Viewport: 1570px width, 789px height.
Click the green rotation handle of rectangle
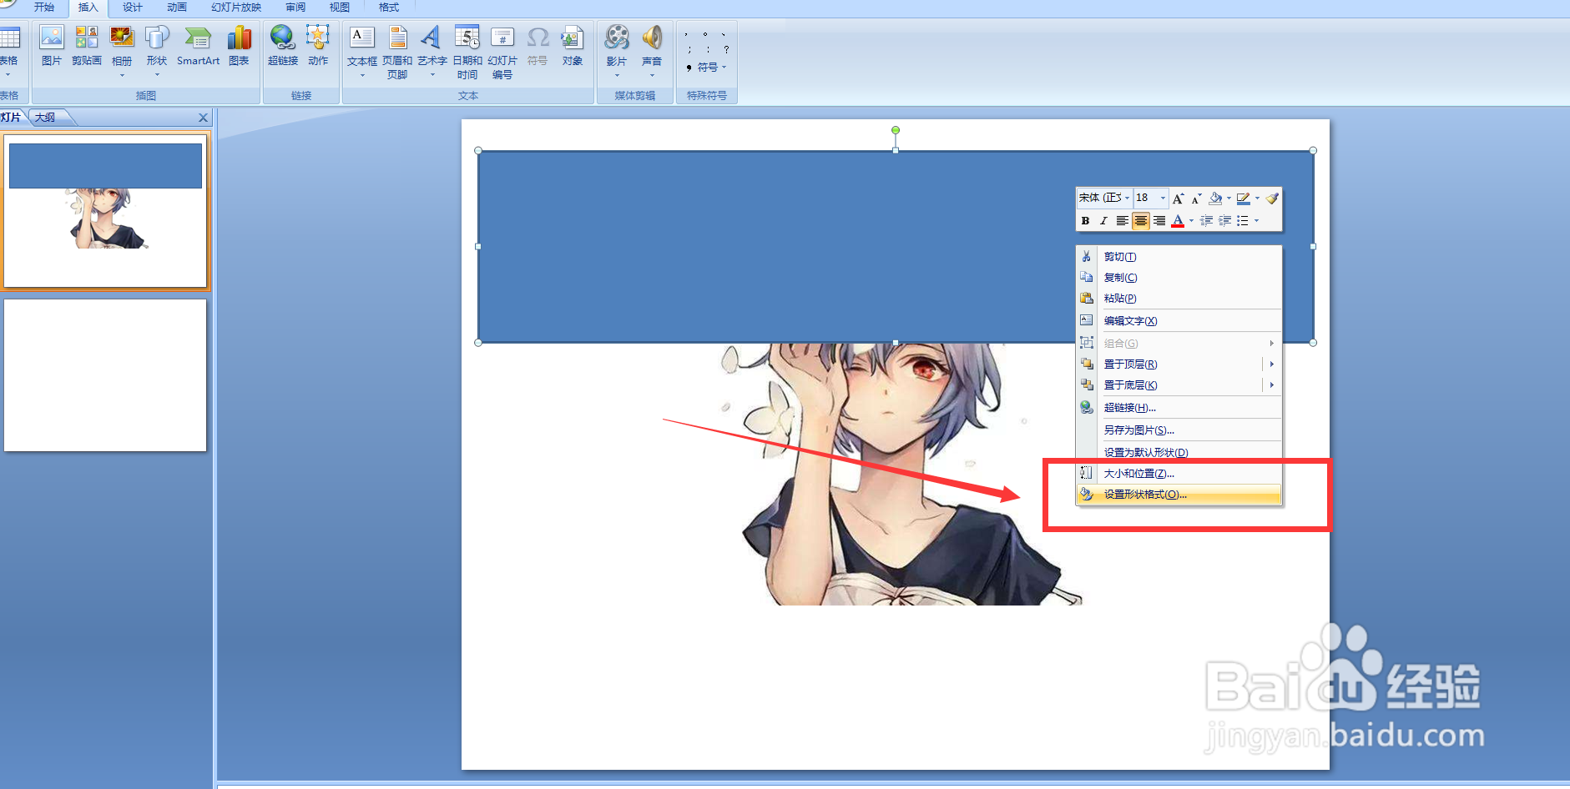point(896,130)
